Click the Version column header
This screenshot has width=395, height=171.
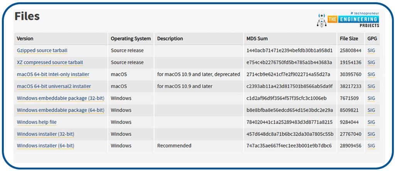click(25, 38)
